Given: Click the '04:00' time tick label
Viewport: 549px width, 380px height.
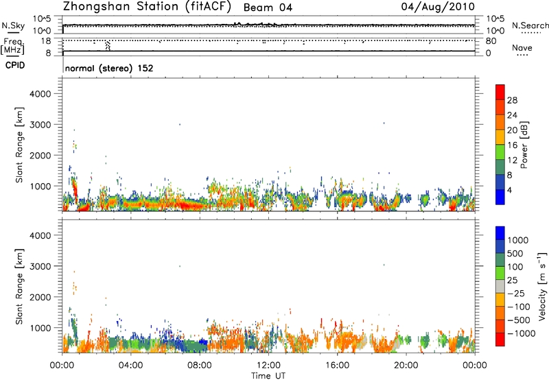Looking at the screenshot, I should click(x=130, y=366).
